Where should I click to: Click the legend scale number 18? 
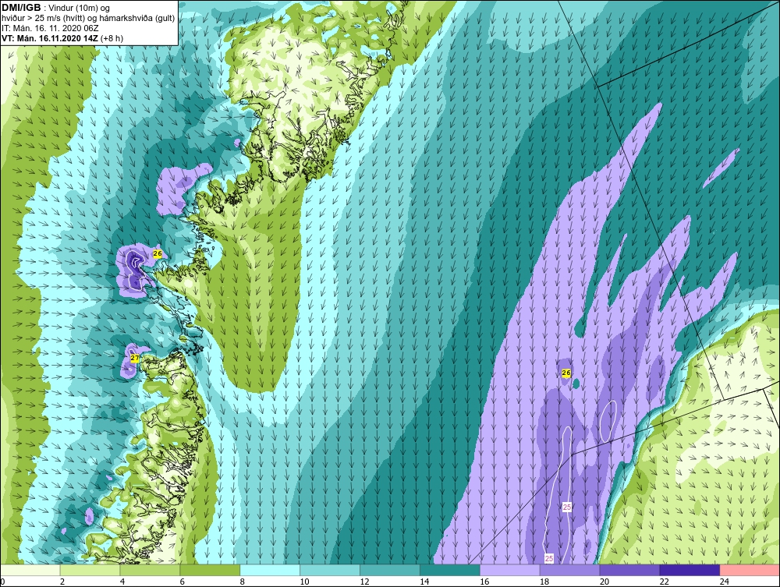[544, 582]
